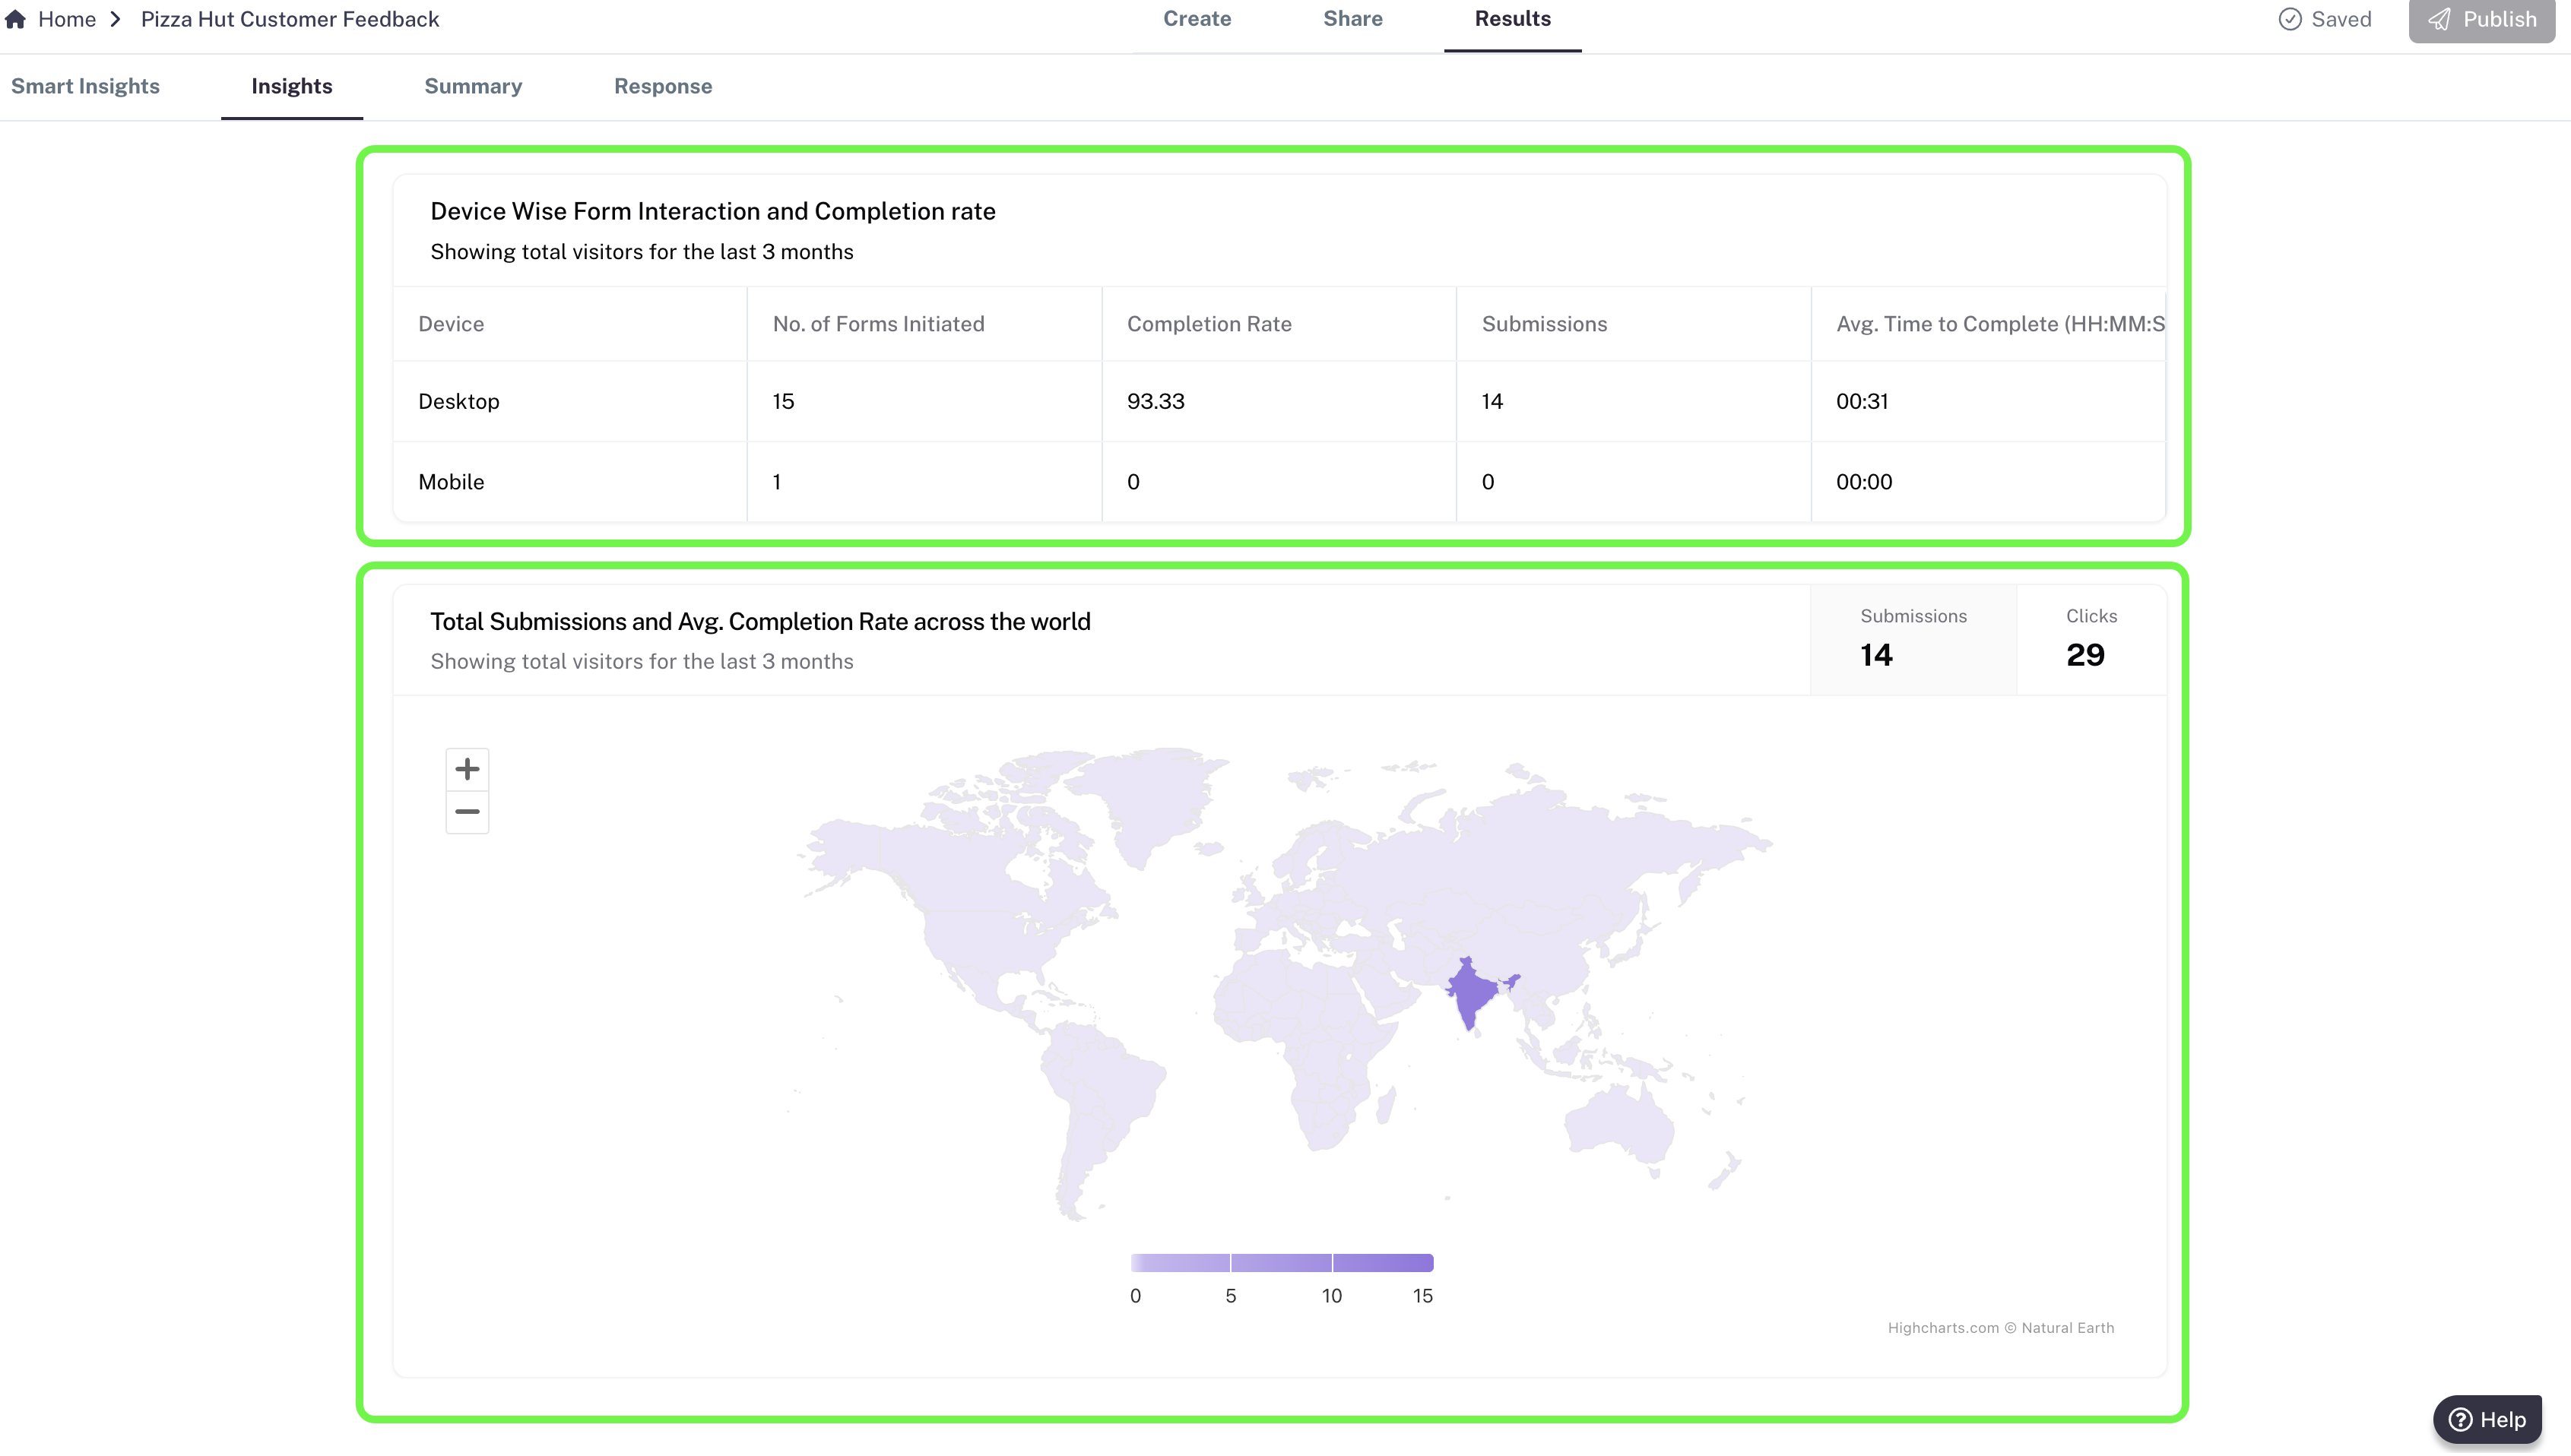Click Pizza Hut Customer Feedback breadcrumb
The height and width of the screenshot is (1456, 2571).
[289, 19]
